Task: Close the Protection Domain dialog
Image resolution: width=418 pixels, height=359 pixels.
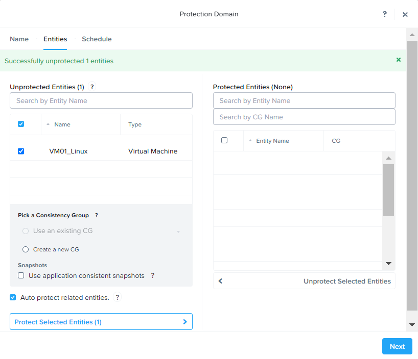Action: pos(405,14)
